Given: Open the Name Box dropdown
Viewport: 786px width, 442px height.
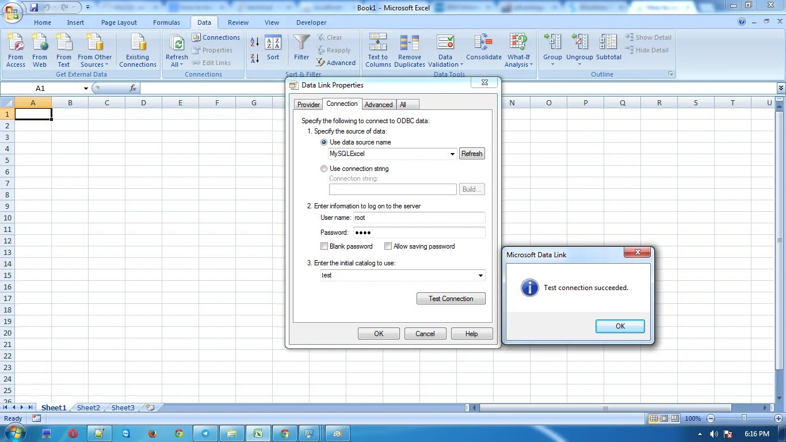Looking at the screenshot, I should pos(86,88).
